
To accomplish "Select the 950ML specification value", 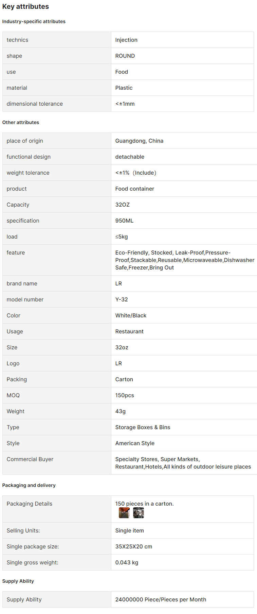I will coord(124,221).
